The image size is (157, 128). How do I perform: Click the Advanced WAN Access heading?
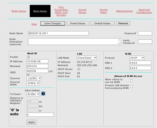click(x=128, y=76)
